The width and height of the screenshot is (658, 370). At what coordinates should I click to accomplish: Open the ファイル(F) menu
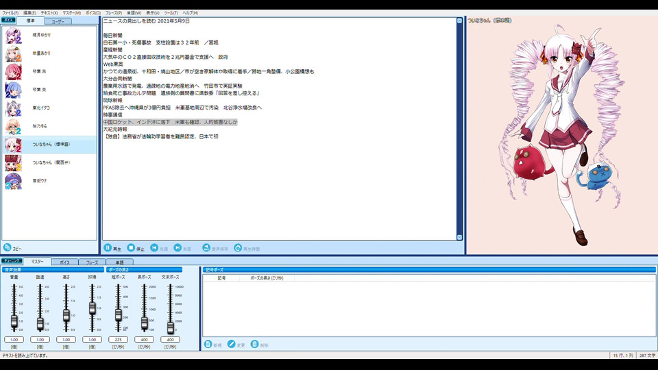click(x=10, y=13)
